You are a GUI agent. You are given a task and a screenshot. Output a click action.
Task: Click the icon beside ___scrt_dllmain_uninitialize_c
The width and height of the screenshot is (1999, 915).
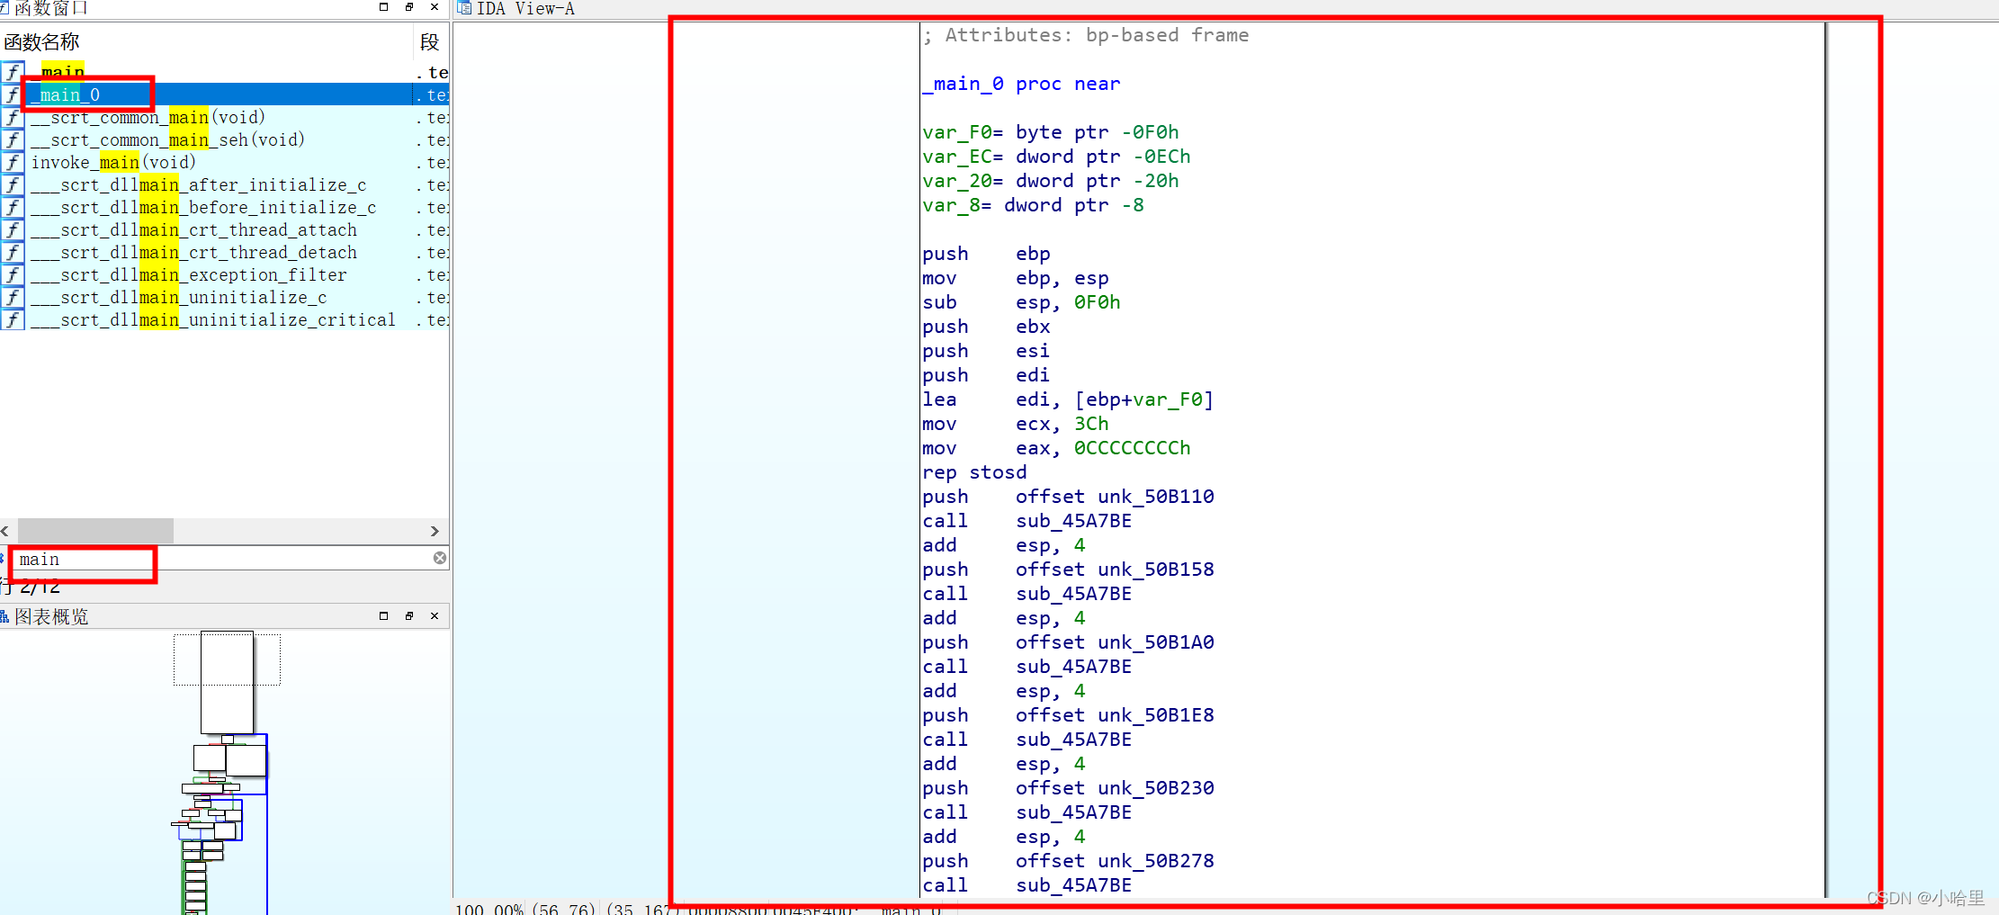(x=13, y=297)
